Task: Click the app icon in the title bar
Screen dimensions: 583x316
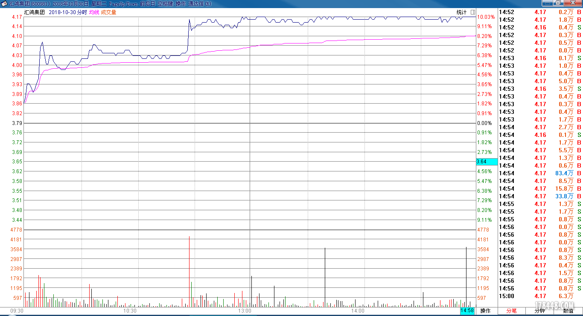Action: [x=4, y=4]
